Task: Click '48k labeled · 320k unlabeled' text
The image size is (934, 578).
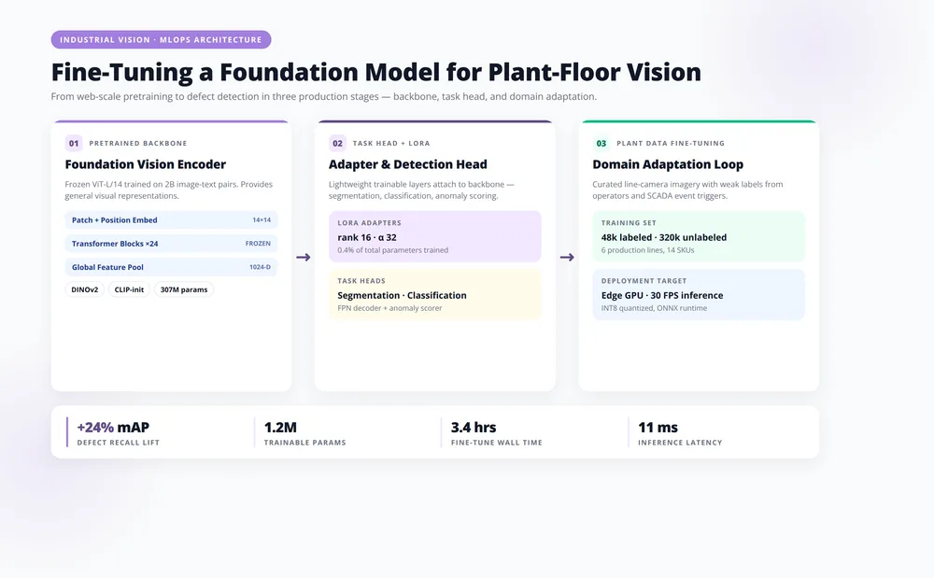Action: click(663, 237)
